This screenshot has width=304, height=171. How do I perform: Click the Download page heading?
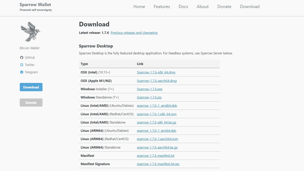coord(94,24)
